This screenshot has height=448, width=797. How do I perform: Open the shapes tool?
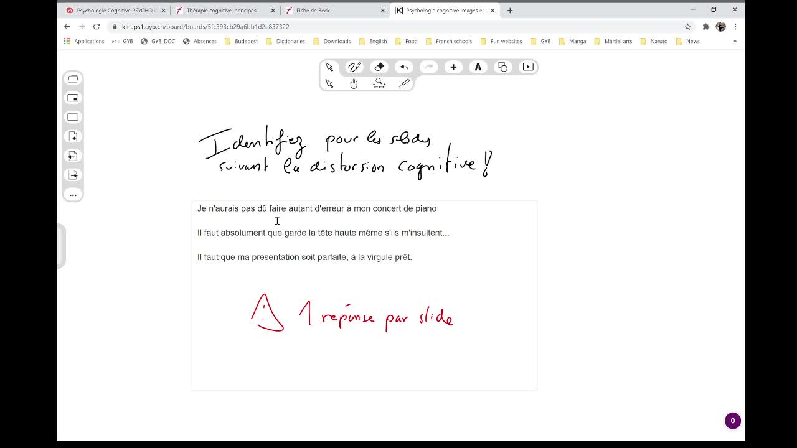click(x=502, y=67)
